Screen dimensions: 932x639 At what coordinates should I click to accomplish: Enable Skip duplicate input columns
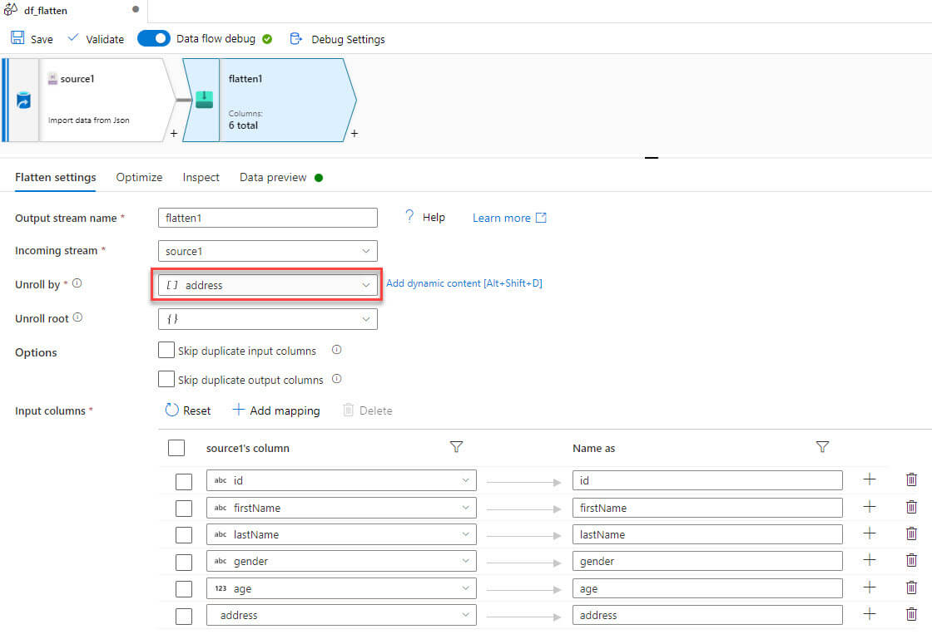pos(166,350)
